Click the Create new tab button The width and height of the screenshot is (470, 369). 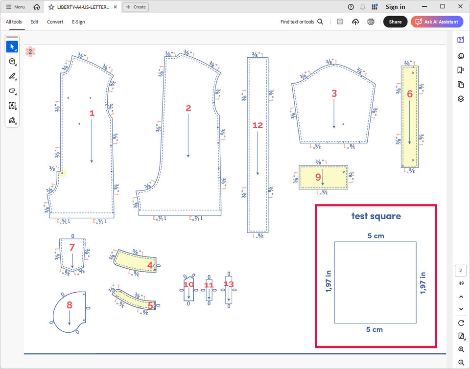coord(136,7)
